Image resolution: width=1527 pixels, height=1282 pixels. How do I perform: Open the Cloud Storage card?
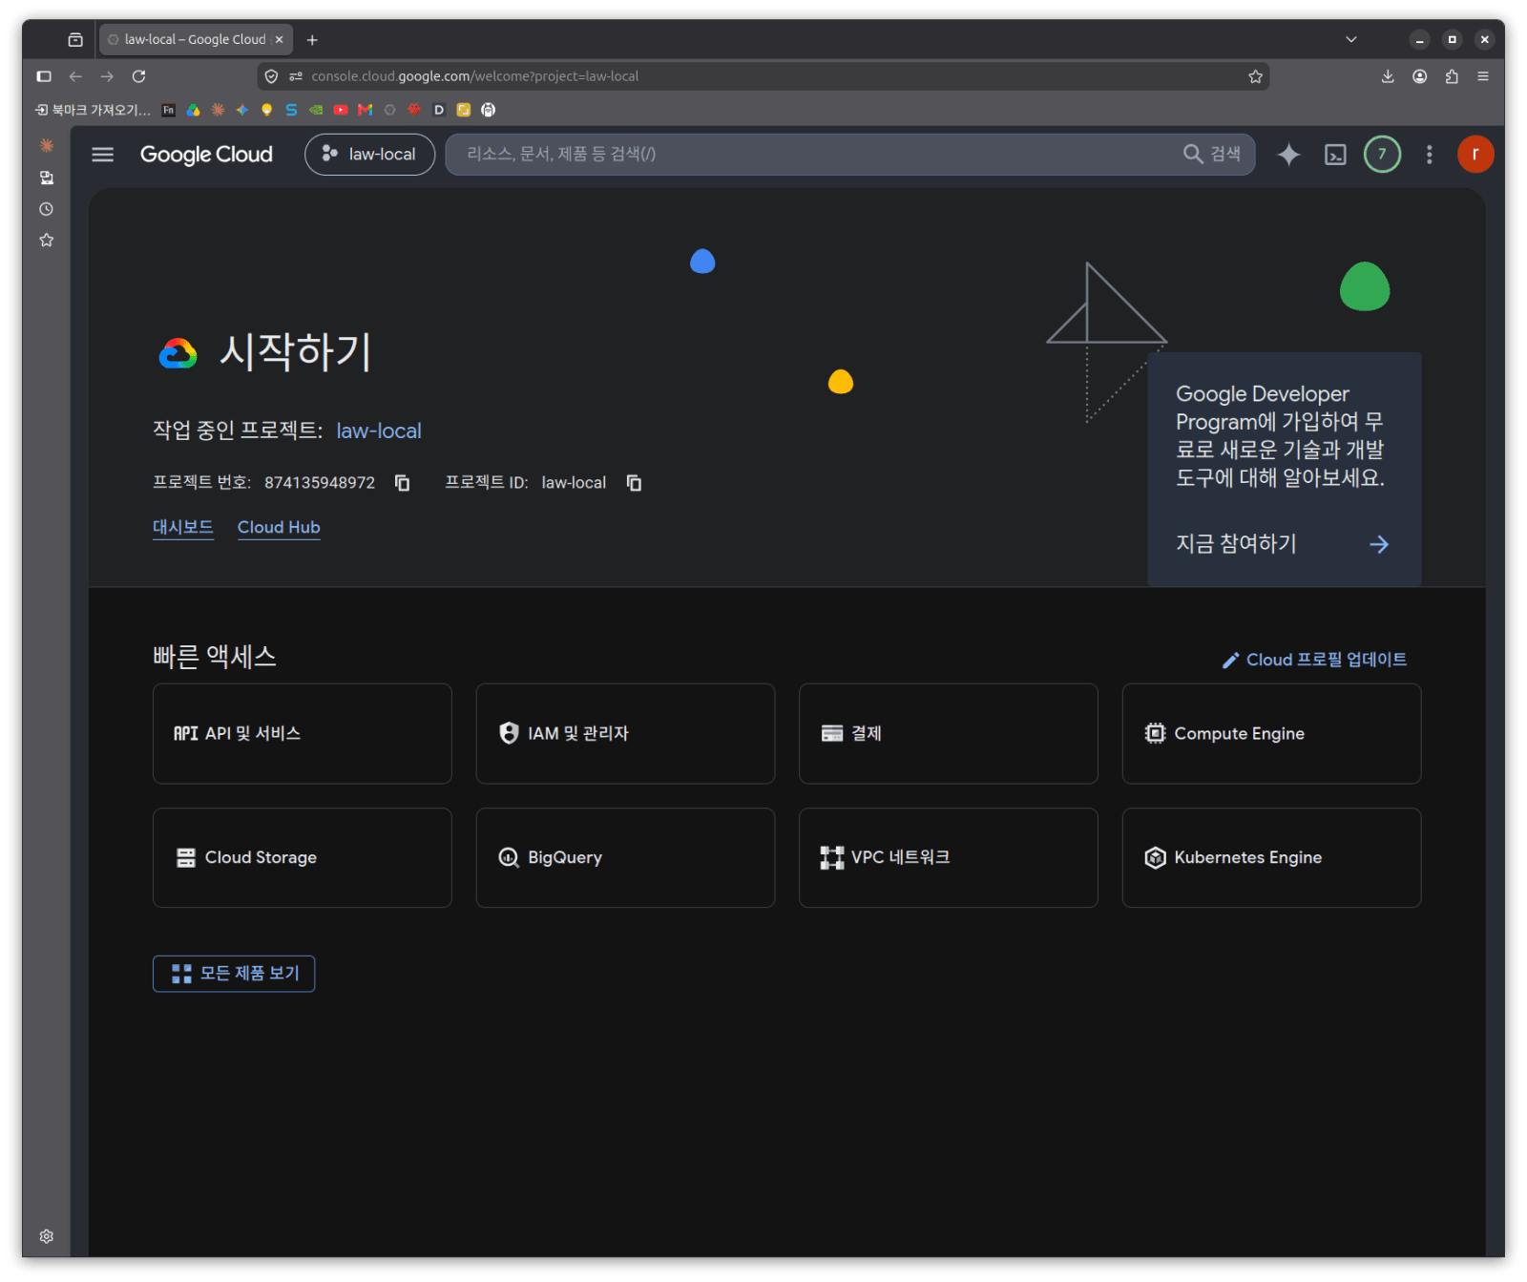point(303,857)
